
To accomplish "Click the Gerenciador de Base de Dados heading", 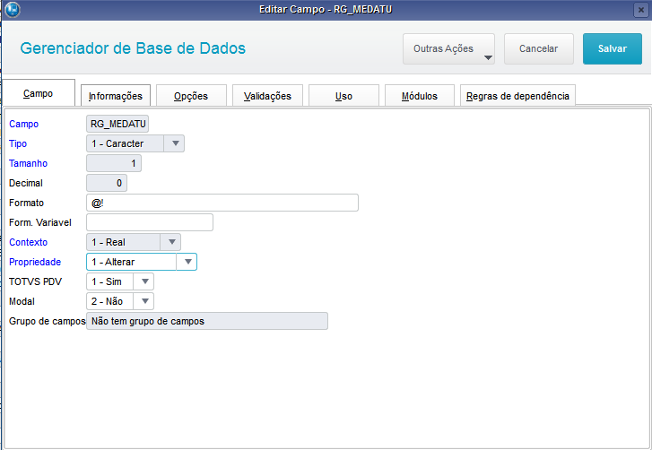I will click(133, 48).
